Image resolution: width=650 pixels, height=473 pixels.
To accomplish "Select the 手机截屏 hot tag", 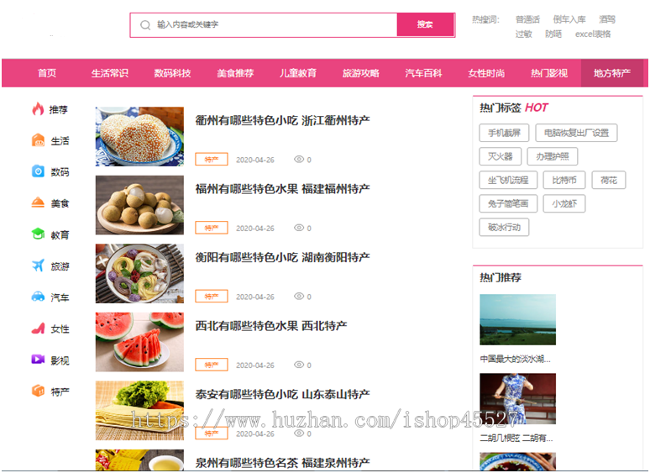I will (504, 133).
